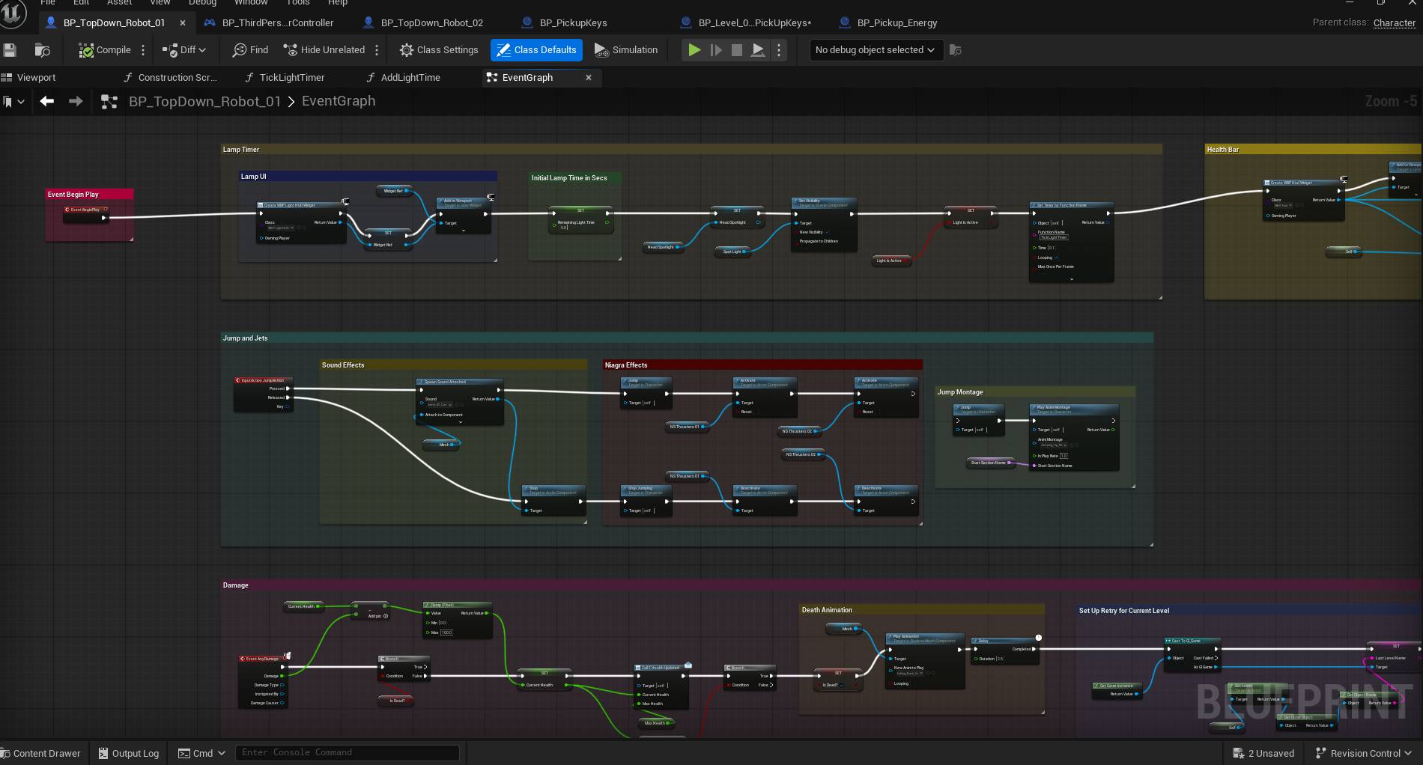The width and height of the screenshot is (1423, 765).
Task: Click the Class Defaults button
Action: click(x=536, y=50)
